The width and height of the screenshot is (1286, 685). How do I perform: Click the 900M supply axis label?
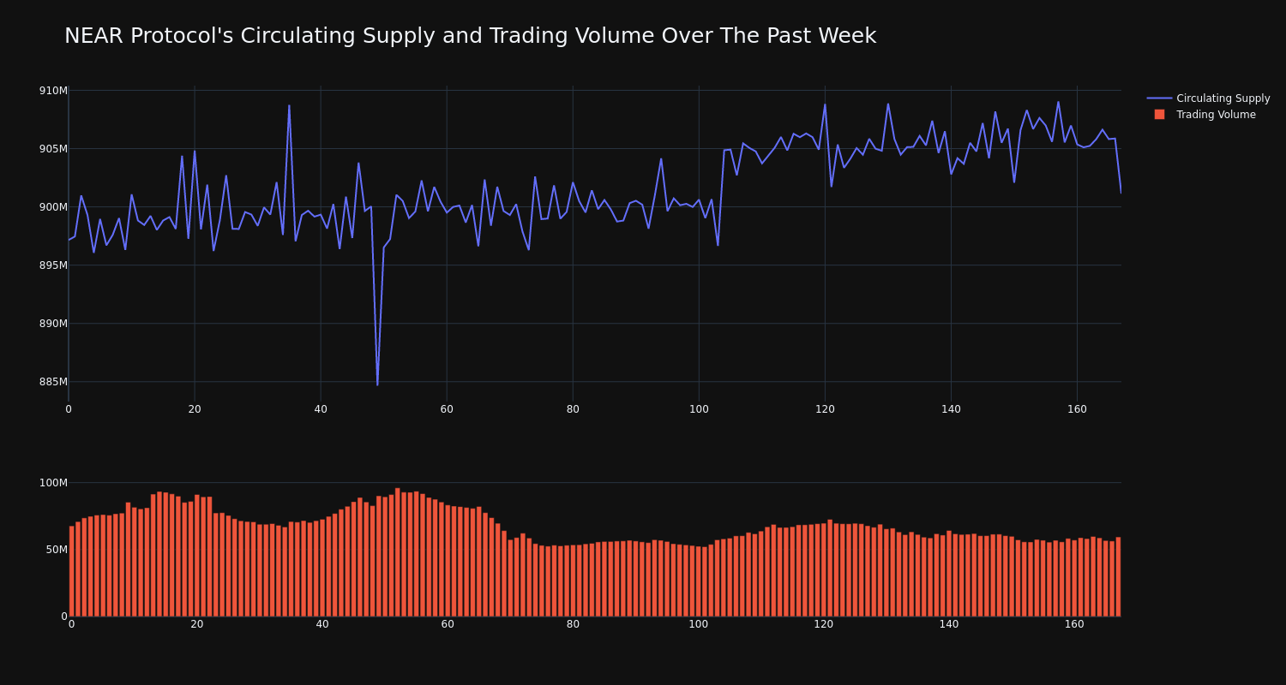click(x=53, y=207)
